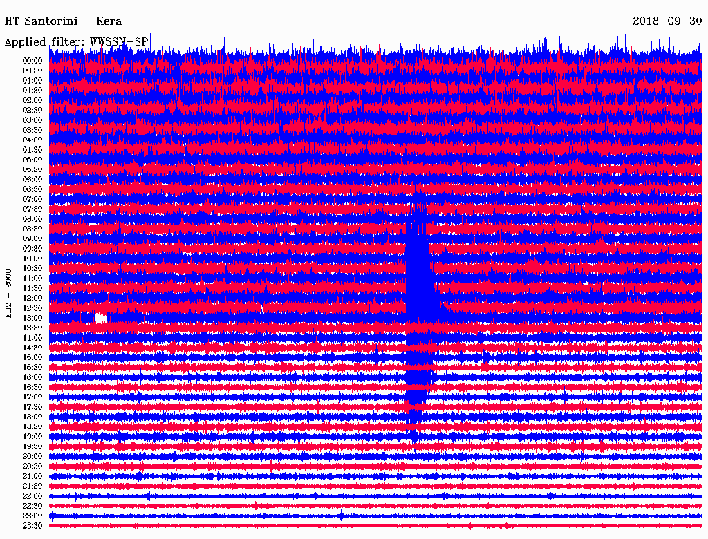Screen dimensions: 708x539
Task: Select the 09:30 time label
Action: (32, 249)
